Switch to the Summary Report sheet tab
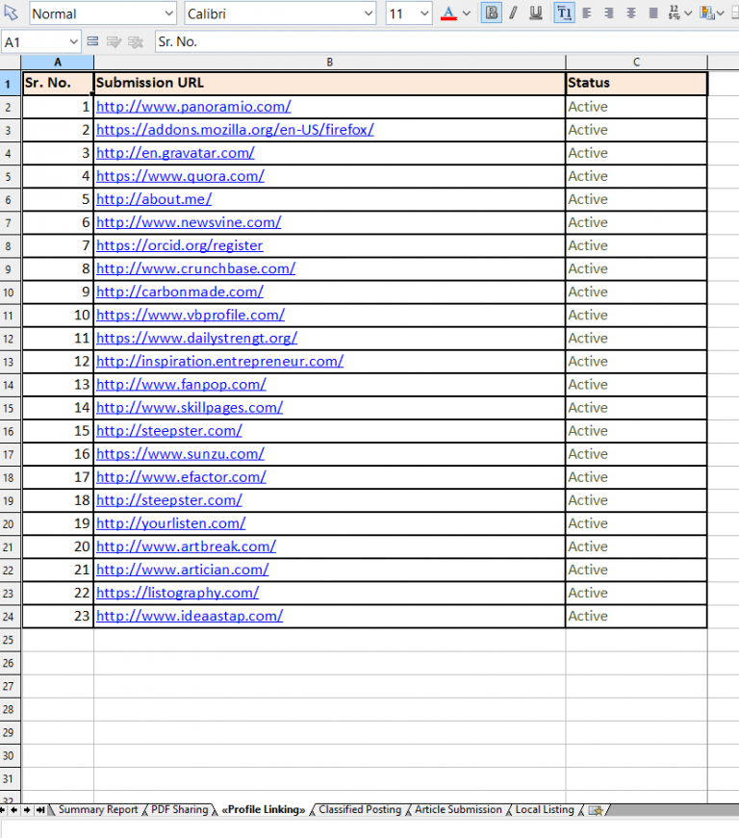 point(98,810)
